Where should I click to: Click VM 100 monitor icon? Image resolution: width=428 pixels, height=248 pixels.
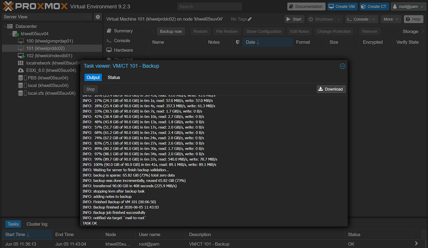(x=21, y=41)
